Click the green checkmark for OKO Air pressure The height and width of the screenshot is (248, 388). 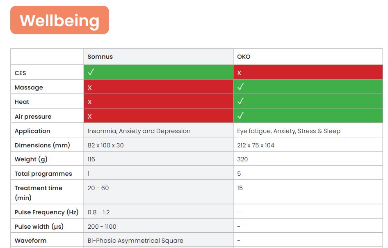[240, 116]
